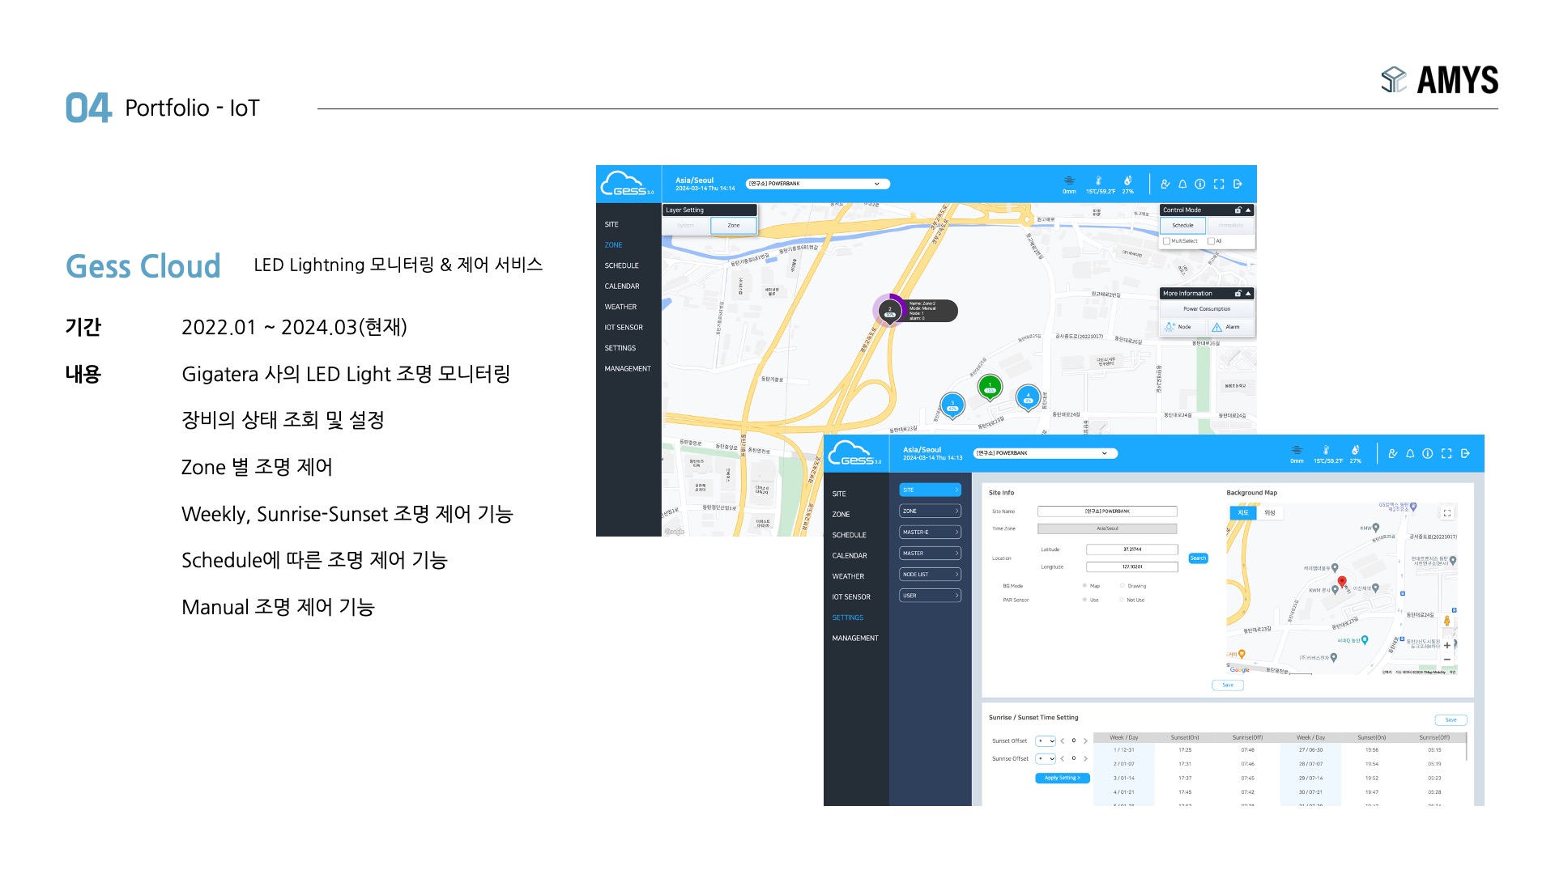
Task: Click the Street View pegman on Background Map
Action: 1447,622
